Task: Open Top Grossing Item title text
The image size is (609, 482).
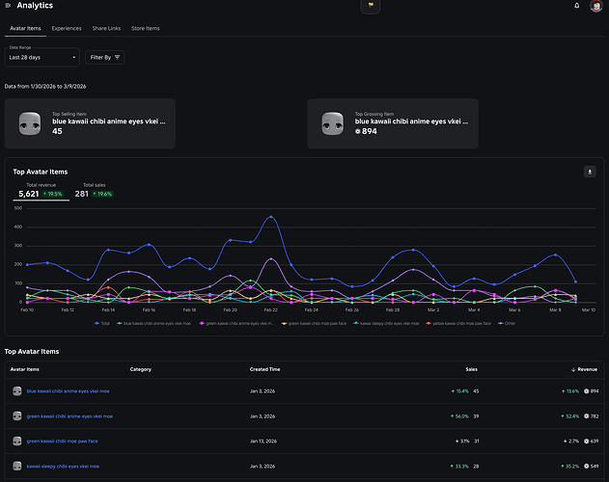Action: point(411,121)
